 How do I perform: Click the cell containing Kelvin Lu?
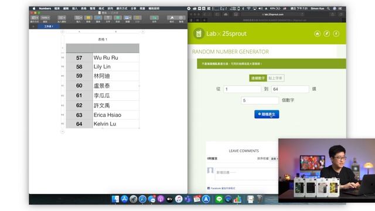point(116,124)
